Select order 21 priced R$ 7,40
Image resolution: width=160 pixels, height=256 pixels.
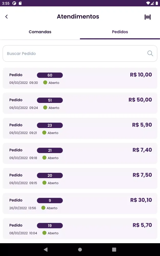(x=80, y=153)
